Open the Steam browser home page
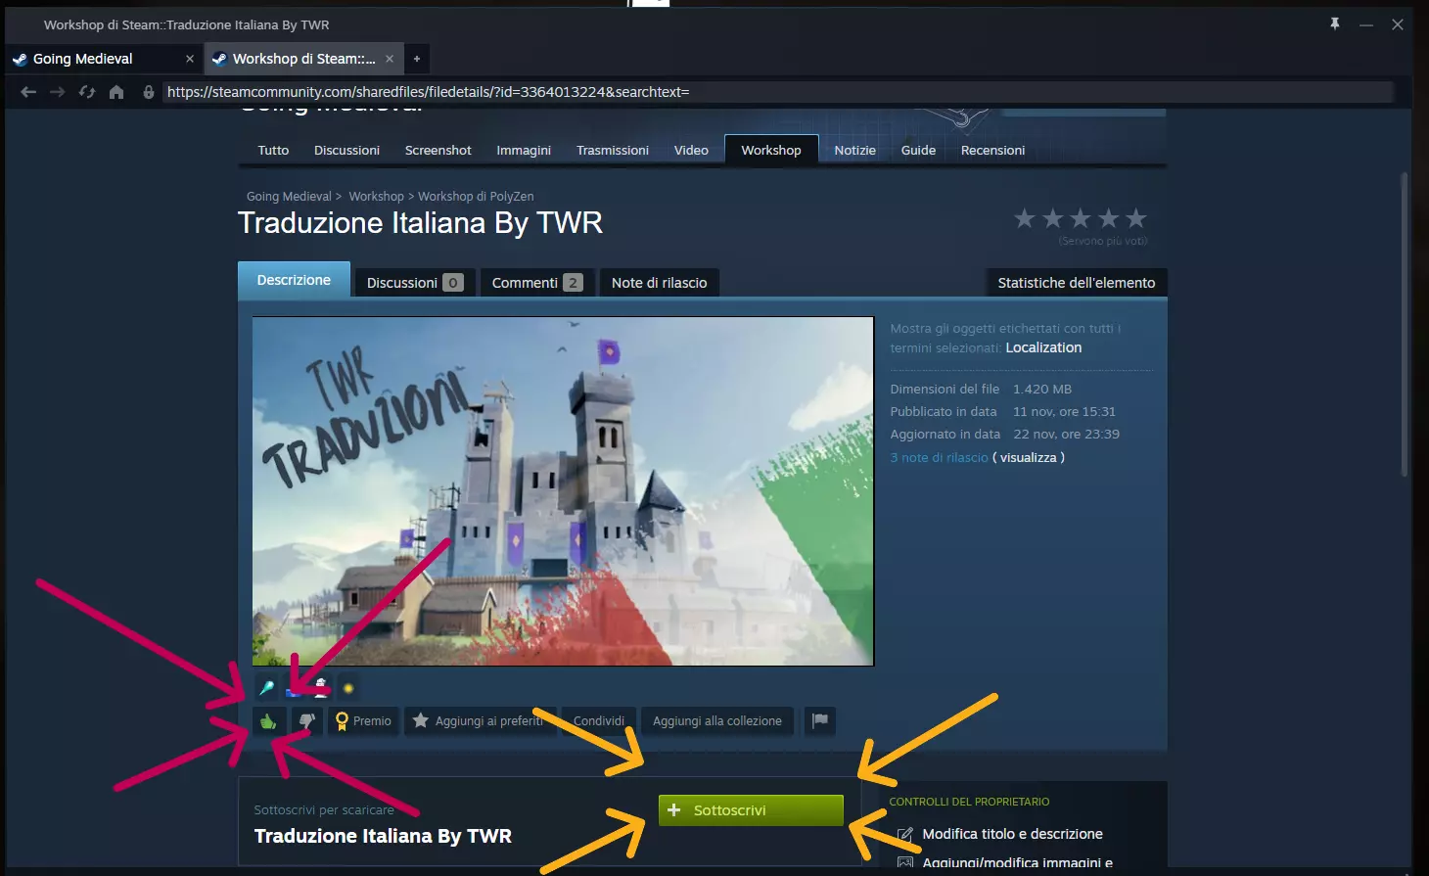The image size is (1429, 876). 116,92
